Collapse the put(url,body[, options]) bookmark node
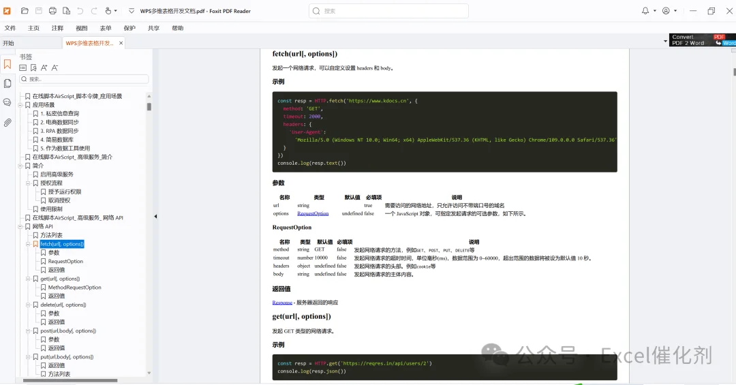 coord(28,357)
